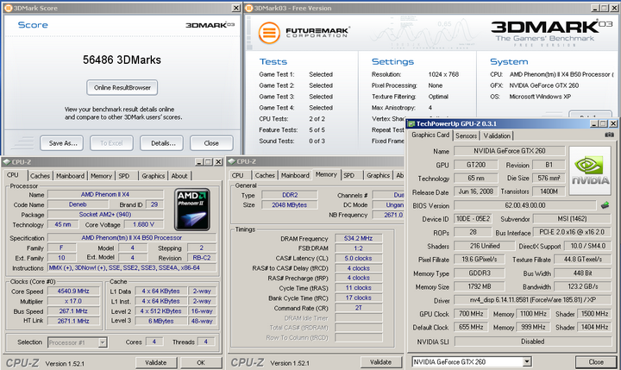
Task: Open Caches tab in the Memory-tab CPU-Z window
Action: coord(265,175)
